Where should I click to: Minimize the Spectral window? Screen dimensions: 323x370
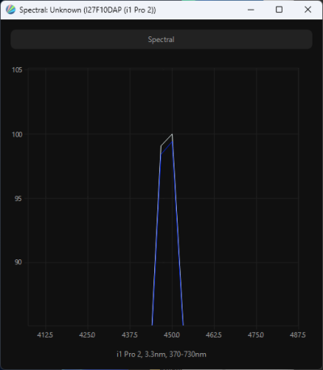pyautogui.click(x=251, y=10)
